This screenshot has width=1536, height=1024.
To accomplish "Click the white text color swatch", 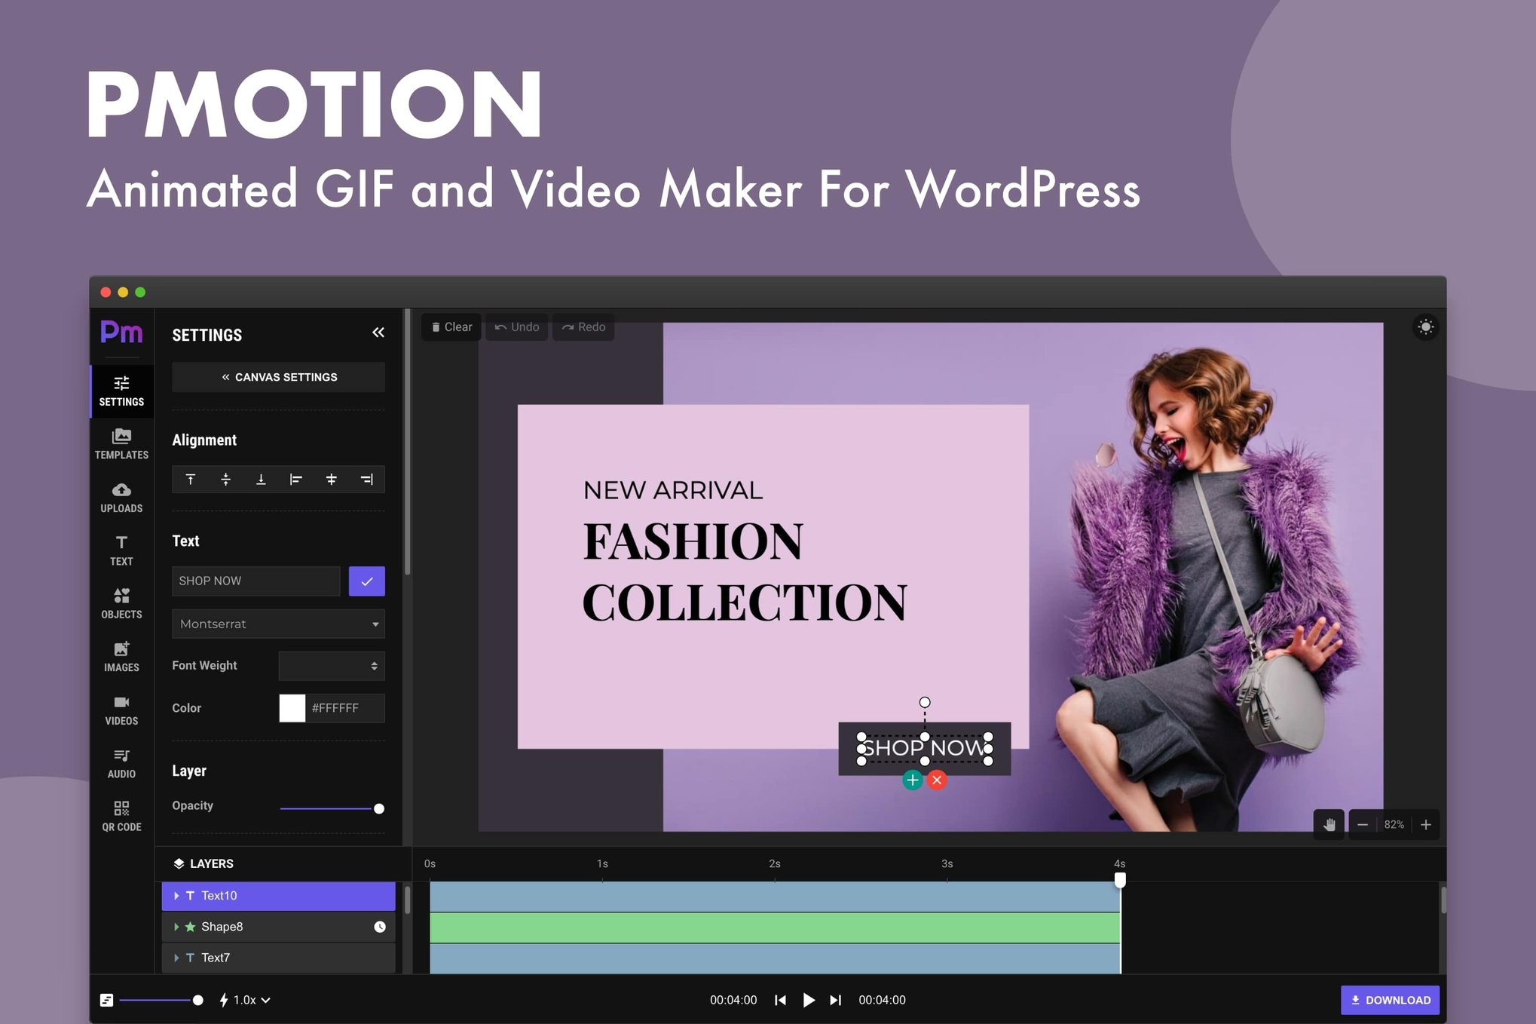I will [291, 708].
